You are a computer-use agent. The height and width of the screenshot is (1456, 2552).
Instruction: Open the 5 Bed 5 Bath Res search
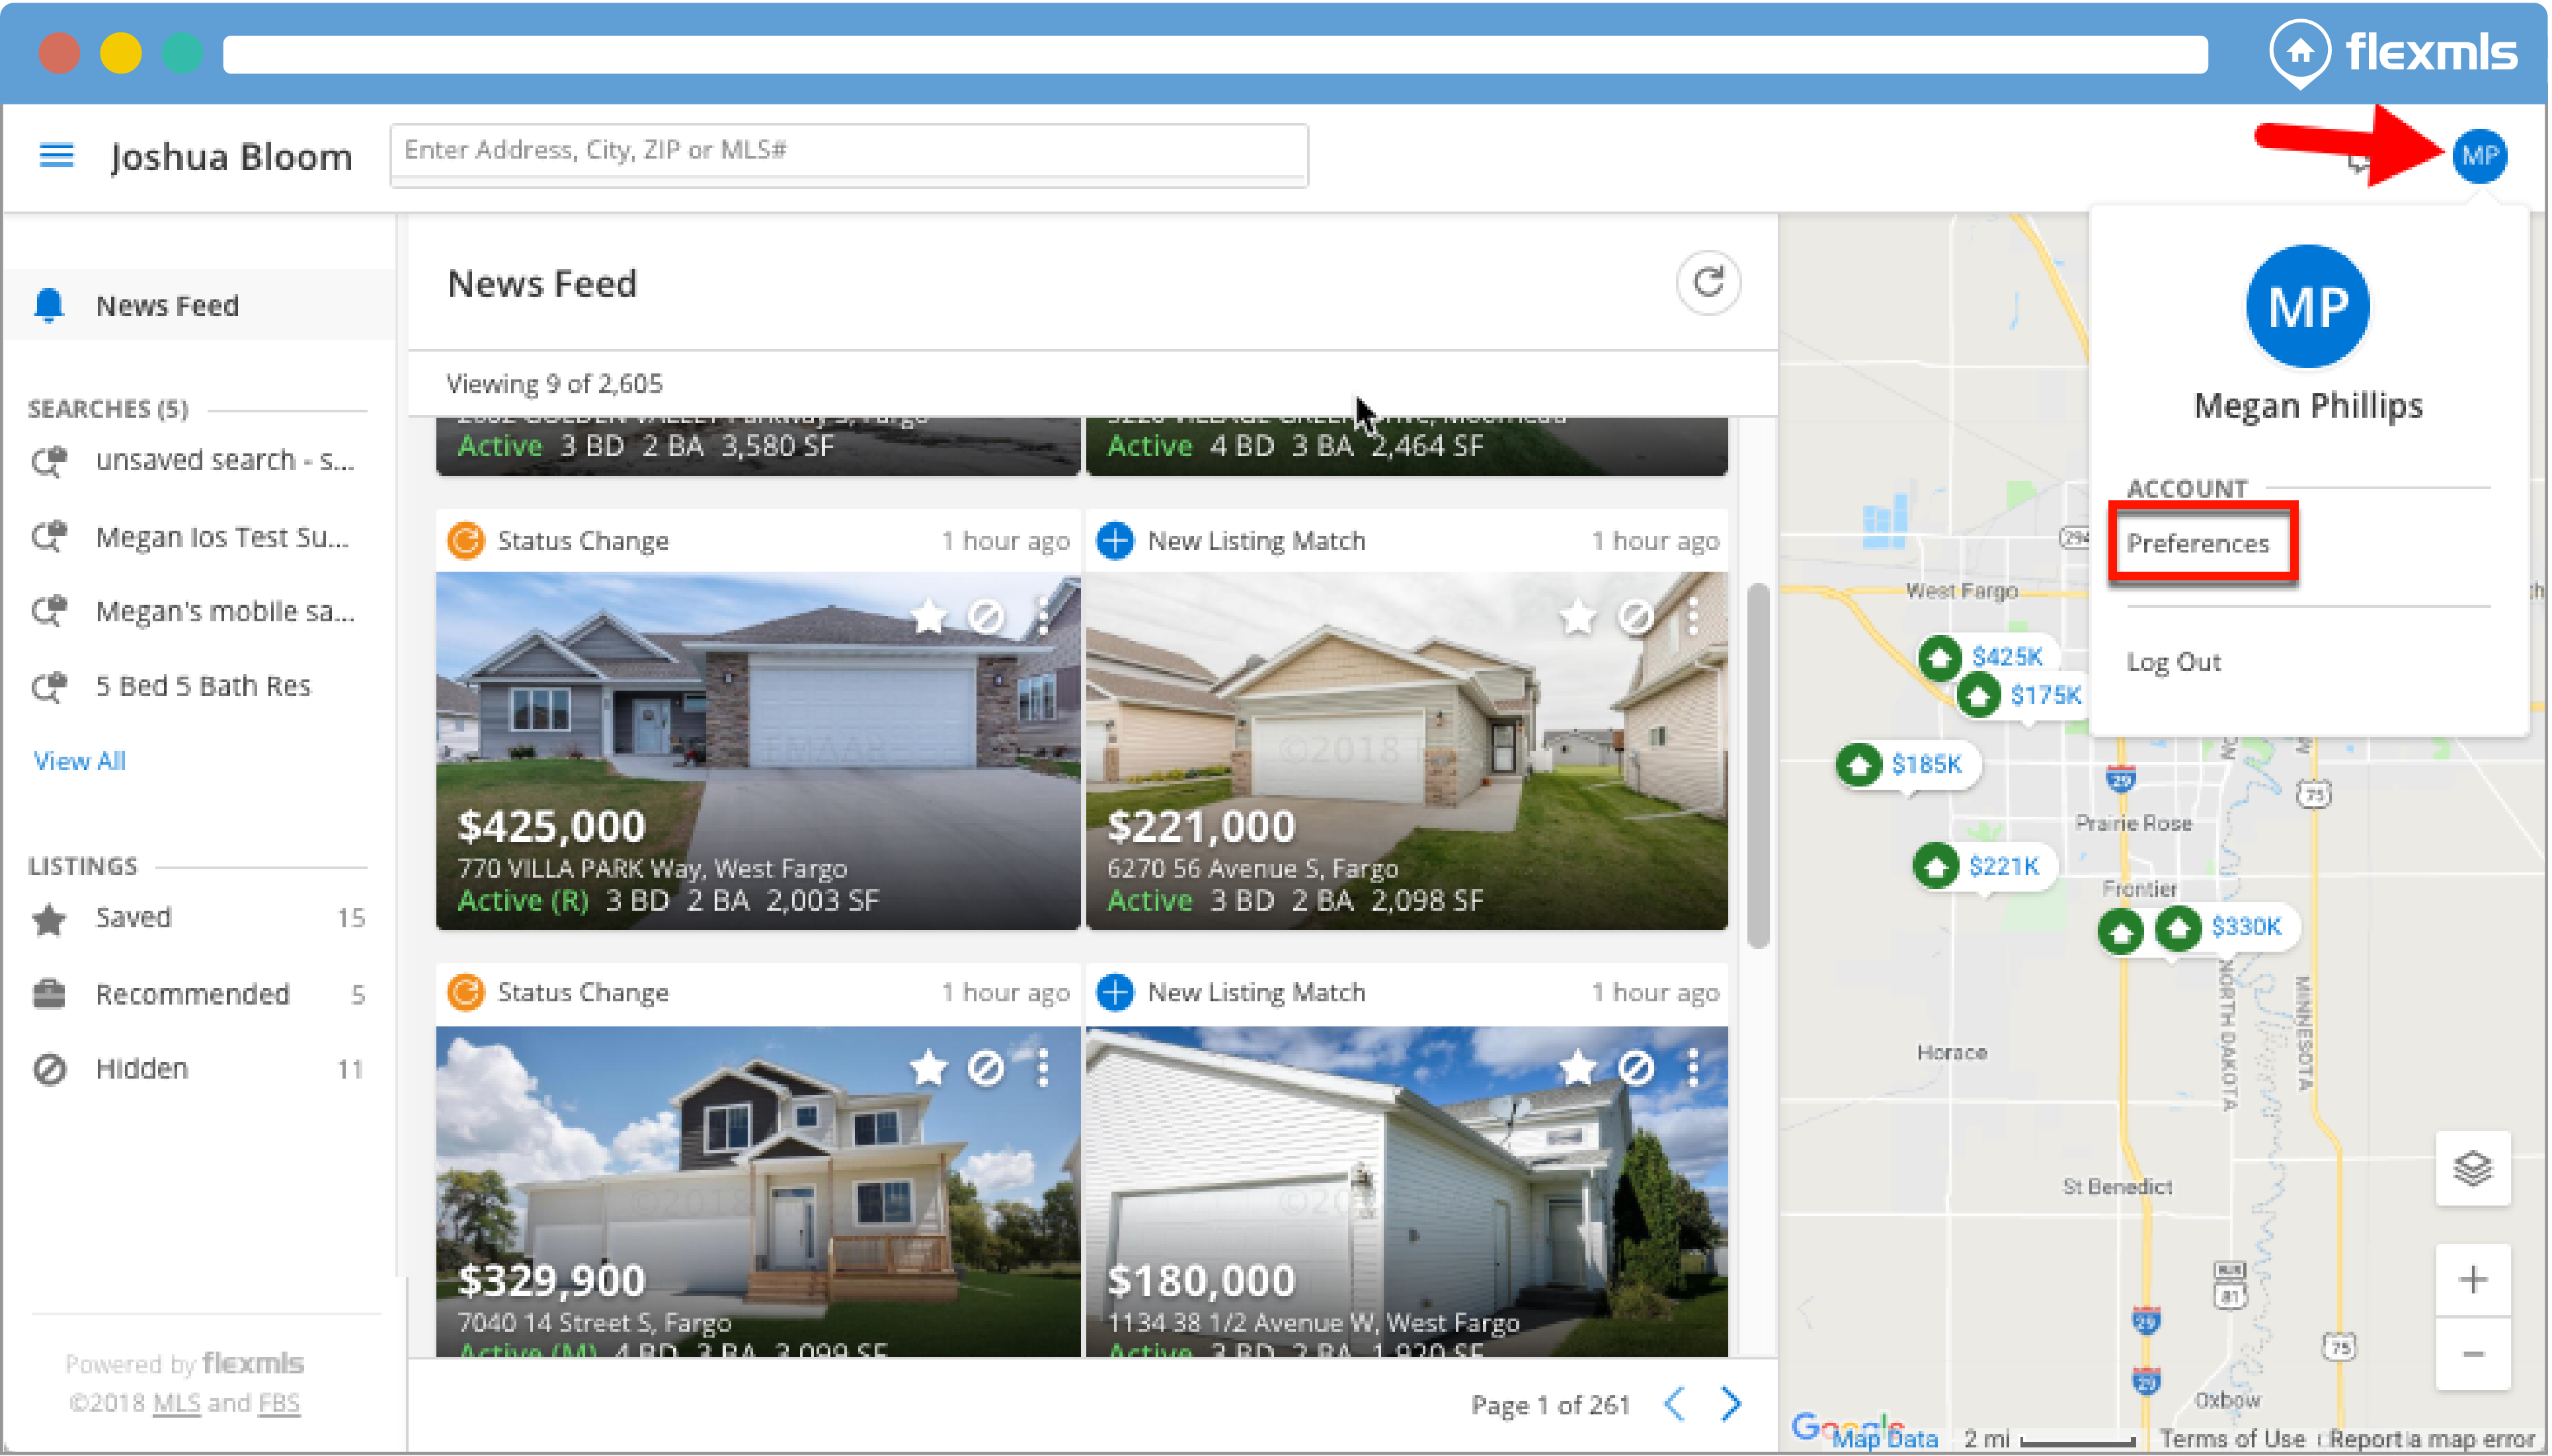tap(202, 686)
